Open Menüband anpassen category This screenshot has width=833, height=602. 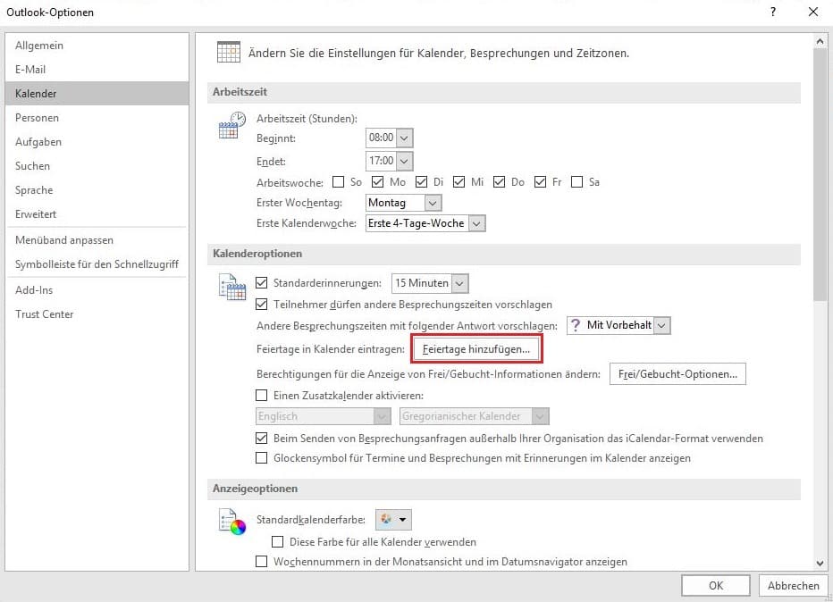click(97, 240)
